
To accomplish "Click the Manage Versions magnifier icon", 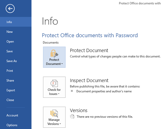I will point(54,114).
